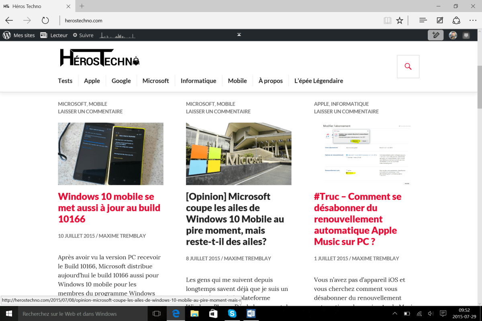
Task: Open Reading view book icon
Action: (387, 20)
